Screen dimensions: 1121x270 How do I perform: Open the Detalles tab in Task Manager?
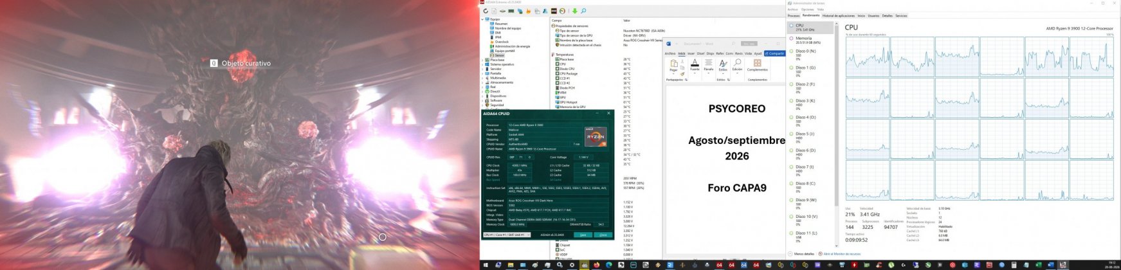point(888,15)
